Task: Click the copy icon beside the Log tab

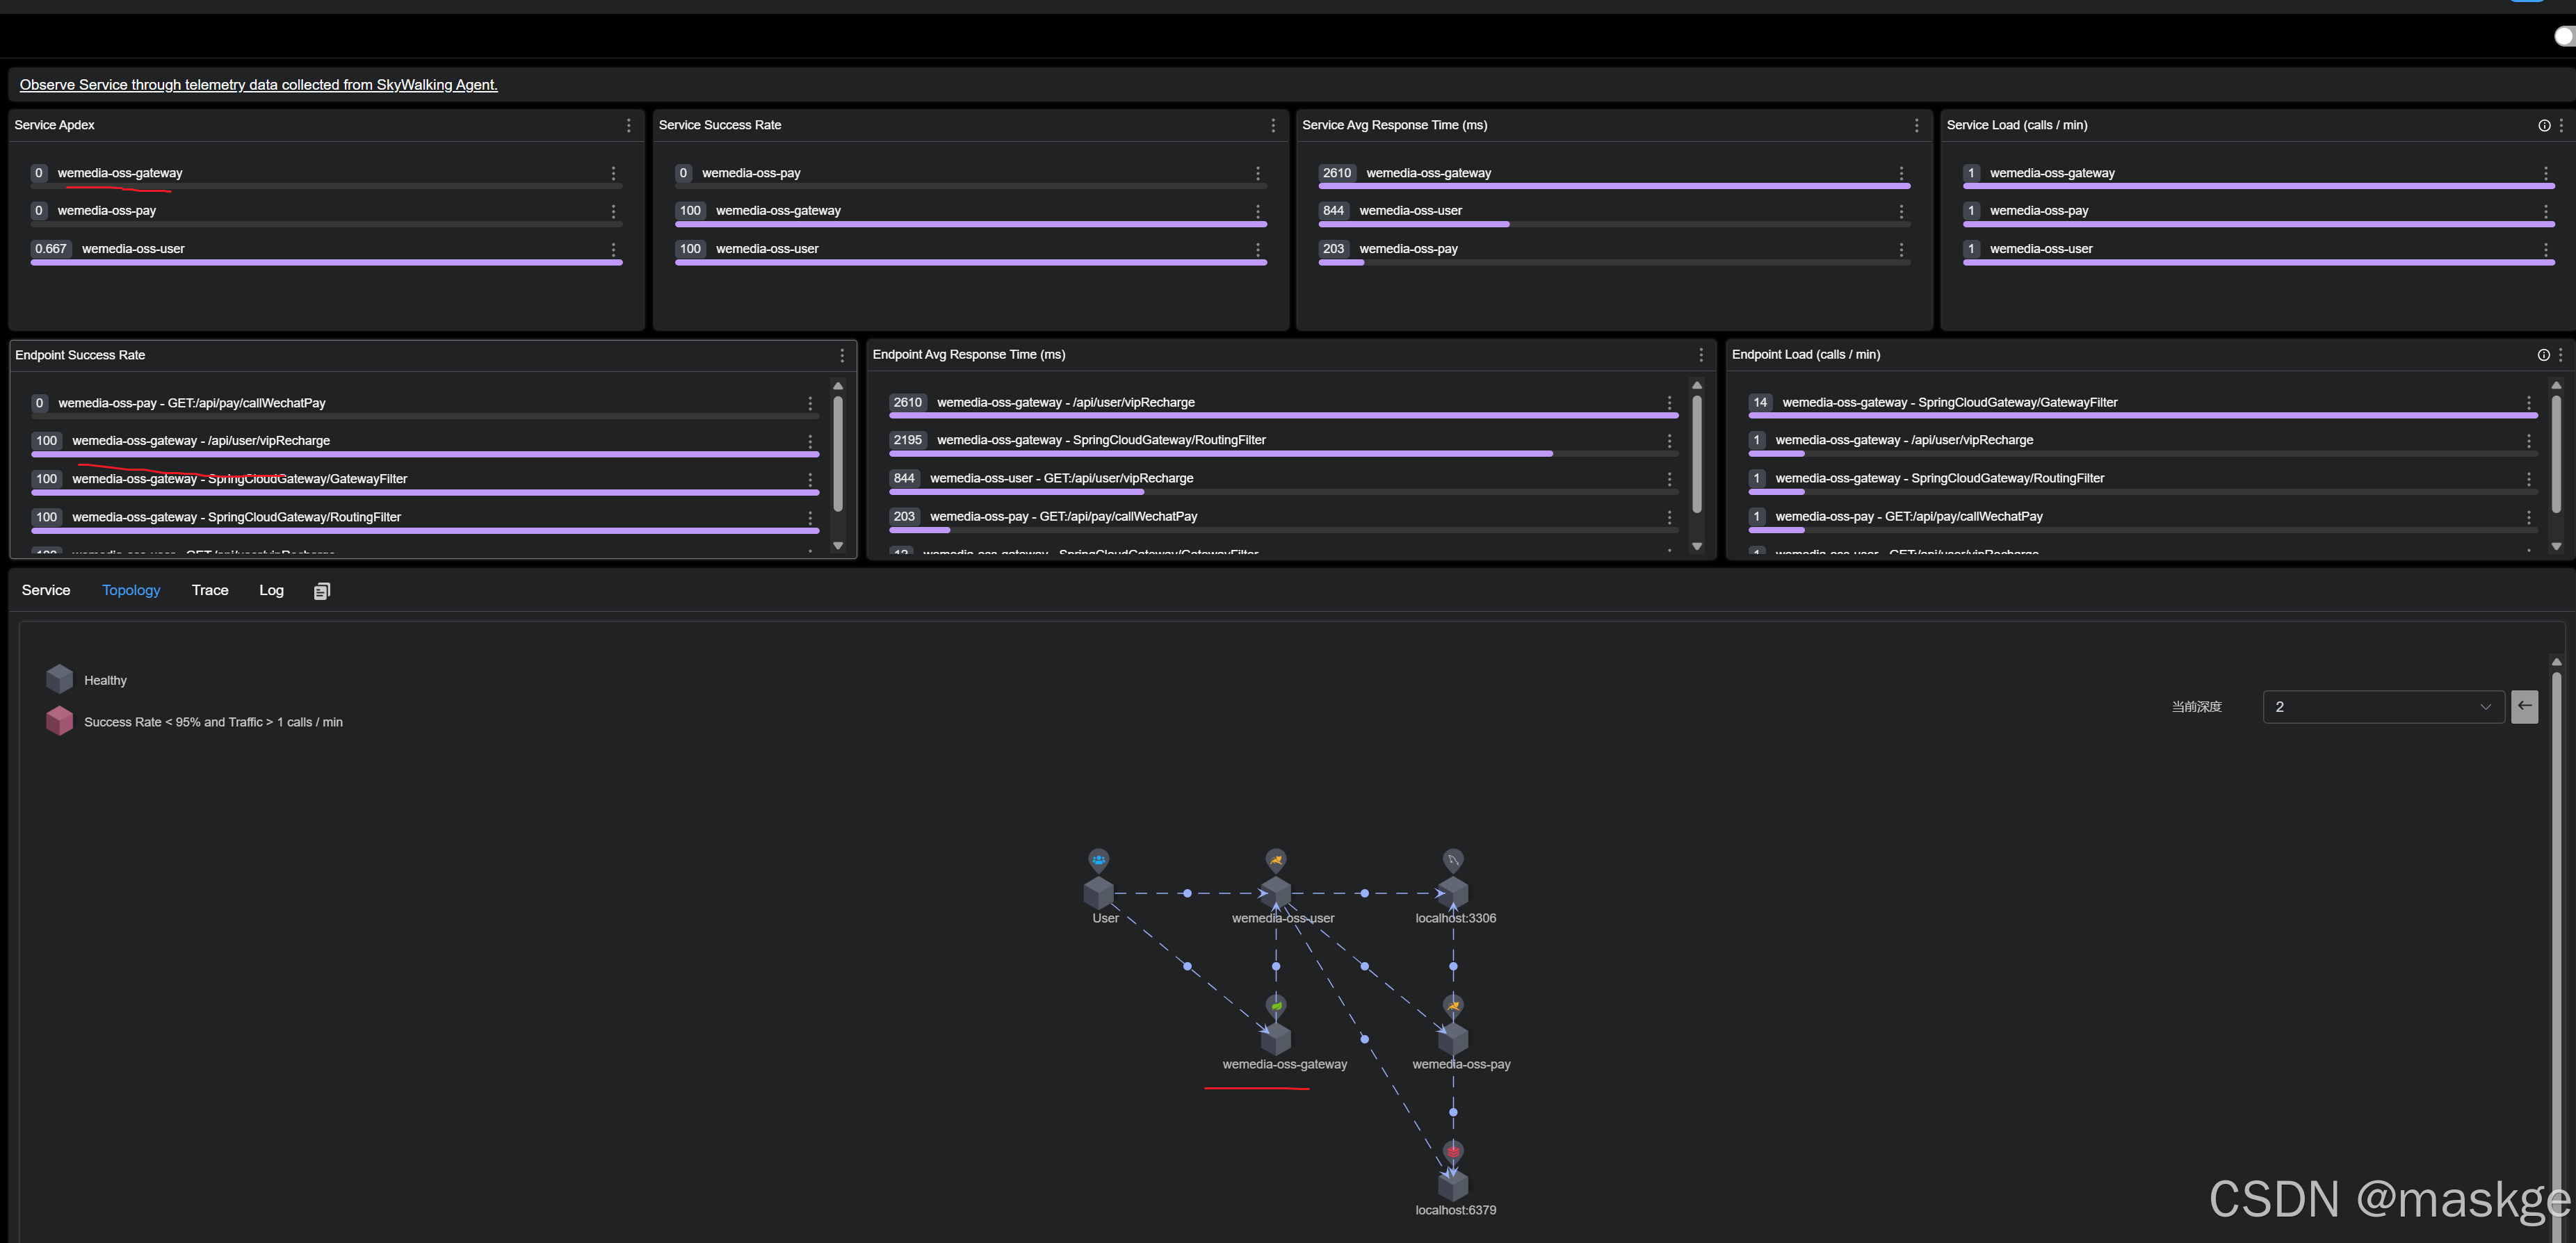Action: (321, 591)
